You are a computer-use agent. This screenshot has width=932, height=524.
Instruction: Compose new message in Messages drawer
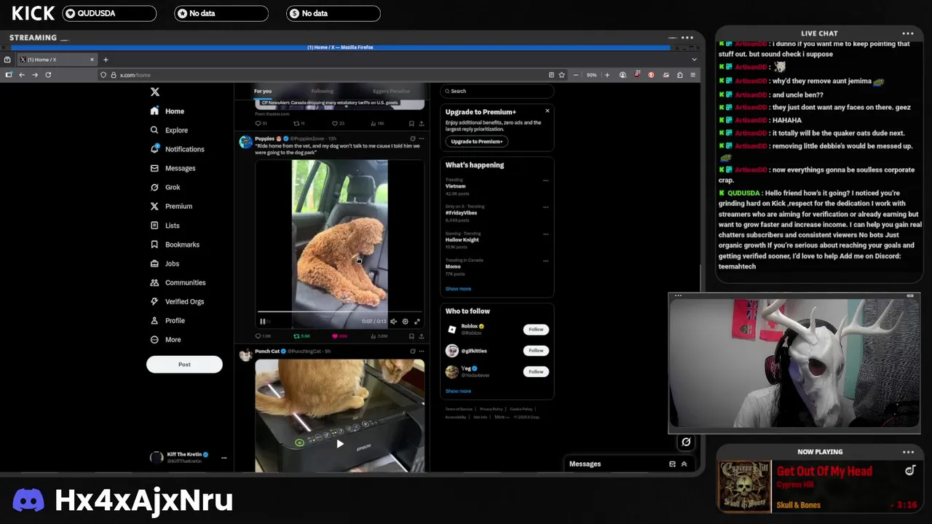[672, 464]
